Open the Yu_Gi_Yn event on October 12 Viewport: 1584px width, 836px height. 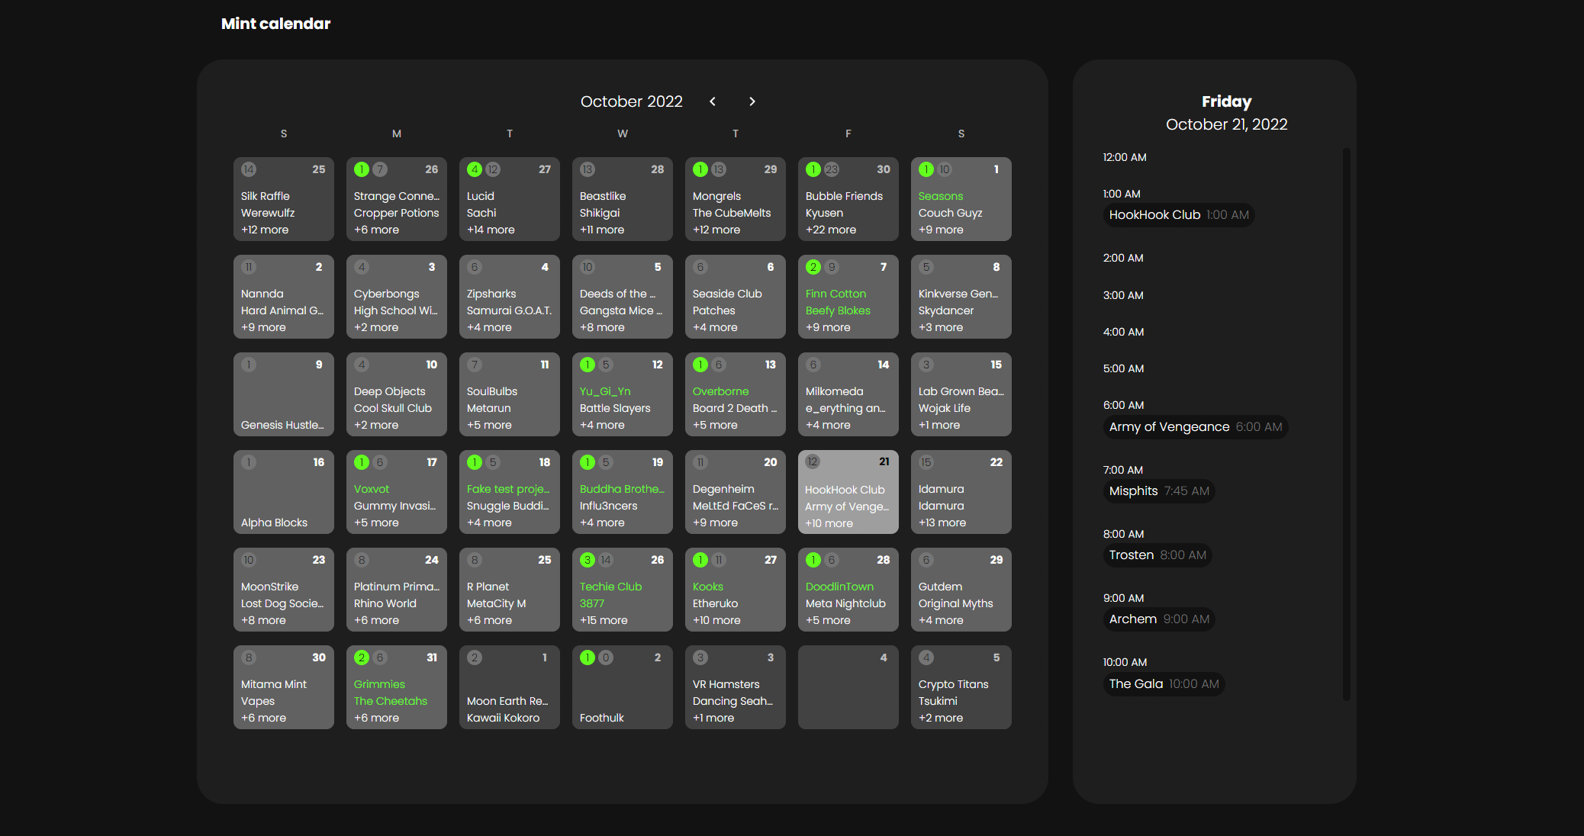(x=605, y=391)
